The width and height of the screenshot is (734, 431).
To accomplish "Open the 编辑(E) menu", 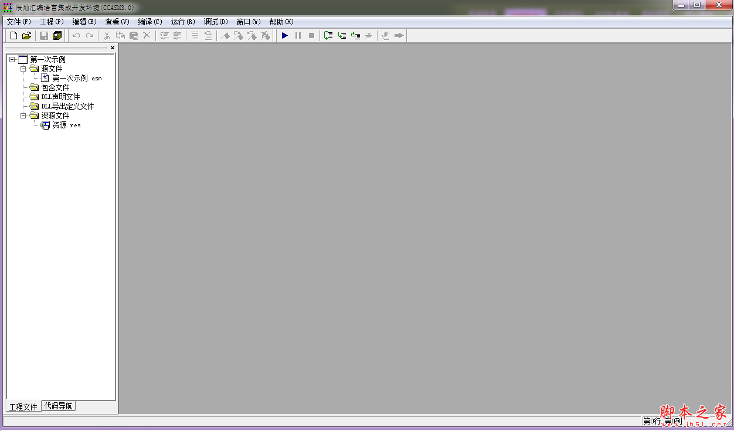I will [x=84, y=22].
